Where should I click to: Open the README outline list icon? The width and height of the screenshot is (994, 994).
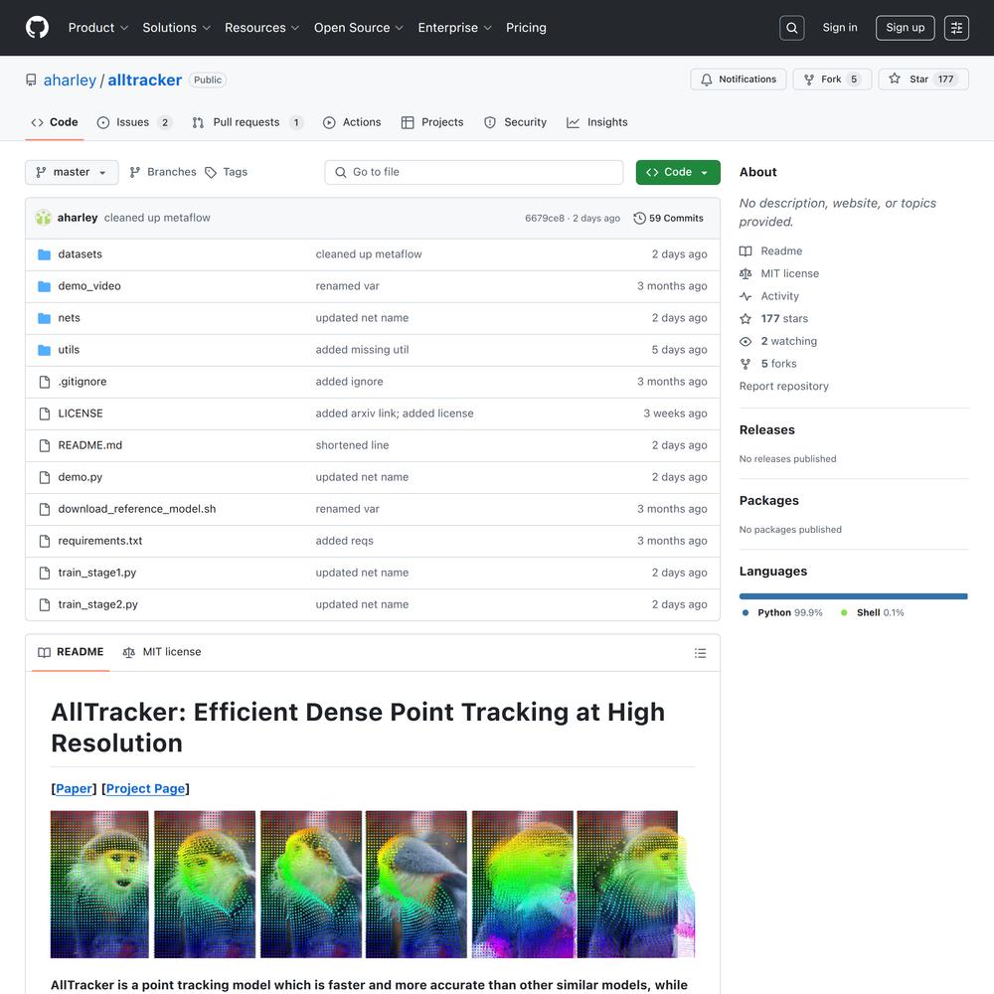700,653
